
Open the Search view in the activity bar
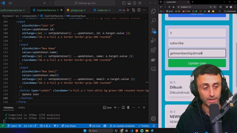tap(153, 21)
